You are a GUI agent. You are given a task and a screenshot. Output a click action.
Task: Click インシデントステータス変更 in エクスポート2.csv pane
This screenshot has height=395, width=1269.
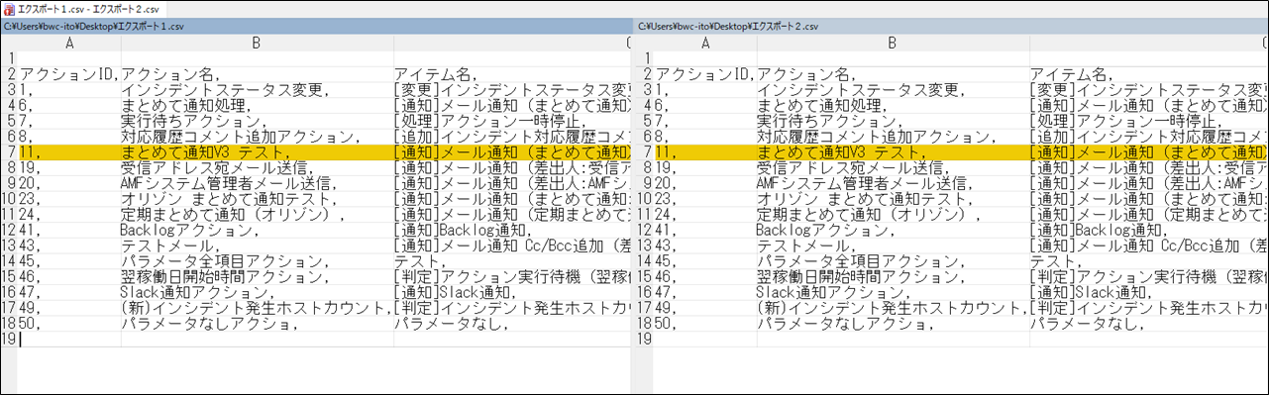click(861, 90)
